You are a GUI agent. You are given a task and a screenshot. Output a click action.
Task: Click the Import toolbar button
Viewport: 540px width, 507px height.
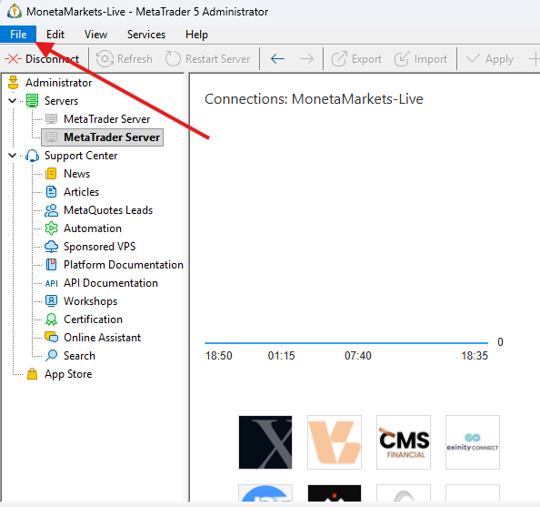(421, 59)
